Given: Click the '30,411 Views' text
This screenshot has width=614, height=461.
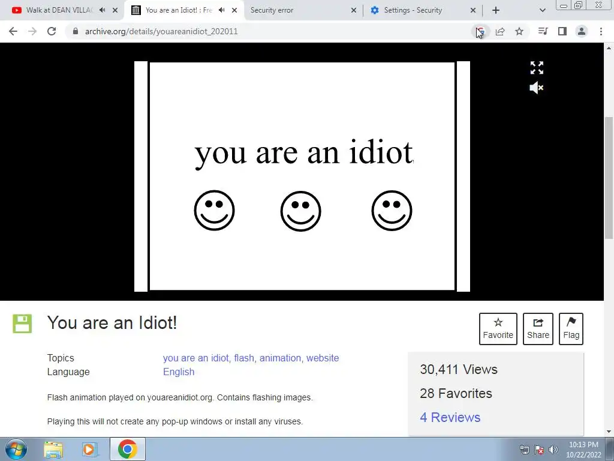Looking at the screenshot, I should coord(459,369).
